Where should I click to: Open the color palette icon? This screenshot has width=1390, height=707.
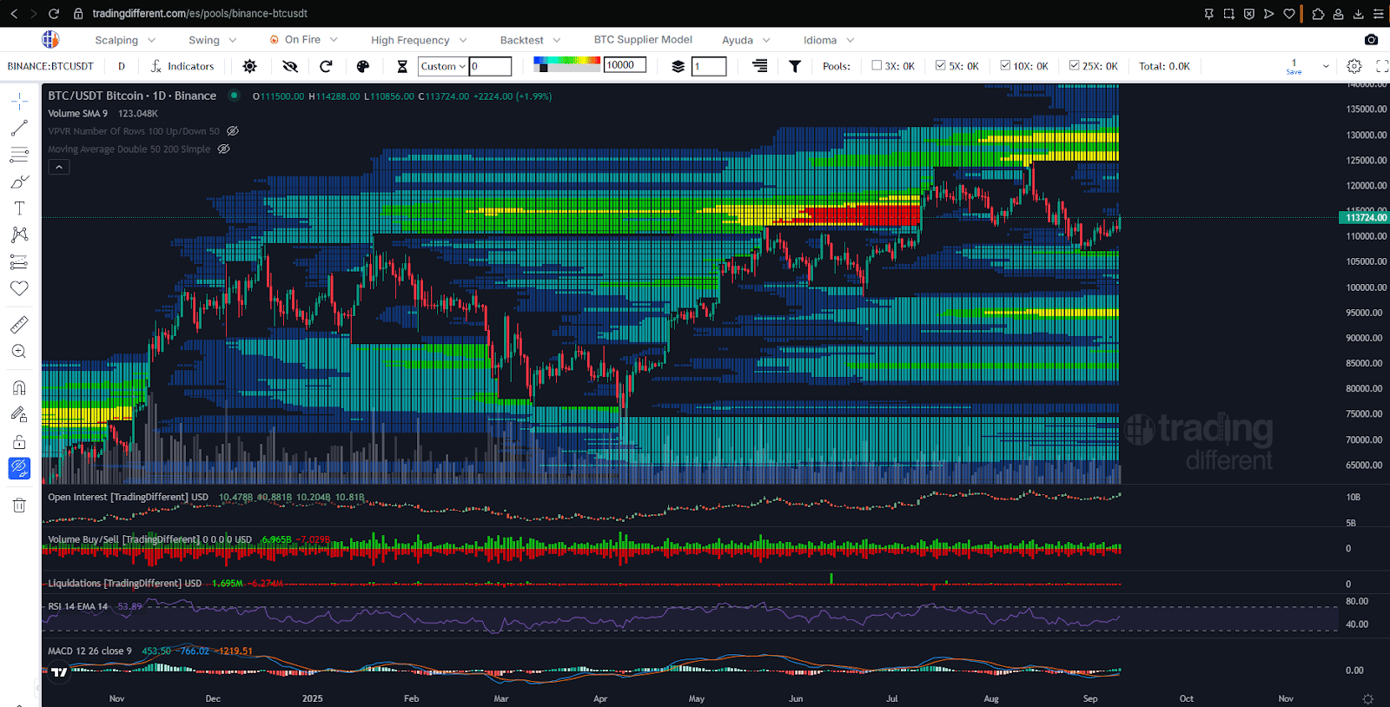click(363, 66)
